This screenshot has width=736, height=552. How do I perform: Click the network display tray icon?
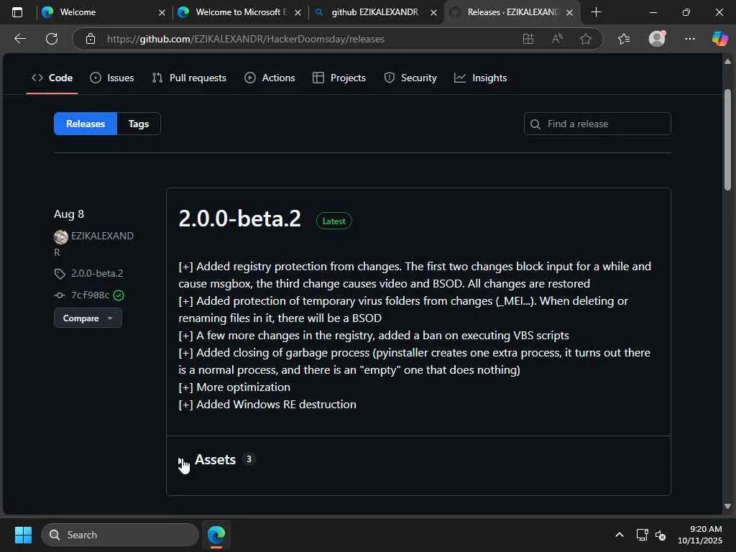[x=642, y=535]
